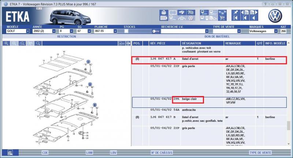Click colour code 2PK

[177, 99]
